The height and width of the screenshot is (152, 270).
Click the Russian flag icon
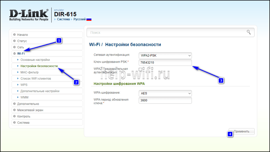pyautogui.click(x=89, y=19)
